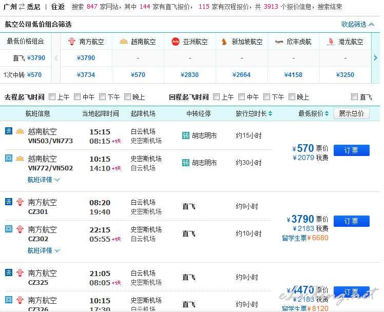Show previous airlines with left arrow
The height and width of the screenshot is (312, 384).
pos(56,58)
